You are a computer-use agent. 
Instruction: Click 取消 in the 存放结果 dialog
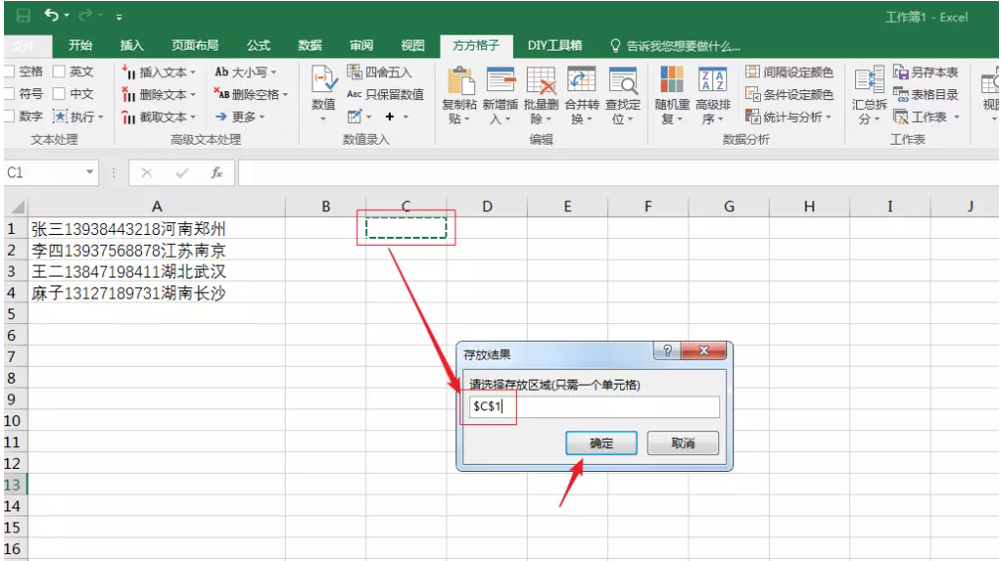pos(683,443)
